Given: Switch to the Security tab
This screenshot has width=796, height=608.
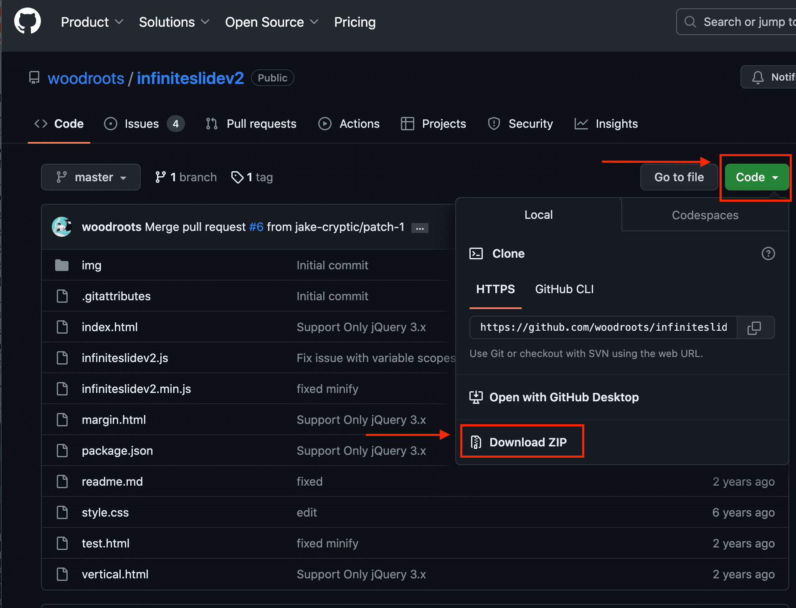Looking at the screenshot, I should (520, 124).
